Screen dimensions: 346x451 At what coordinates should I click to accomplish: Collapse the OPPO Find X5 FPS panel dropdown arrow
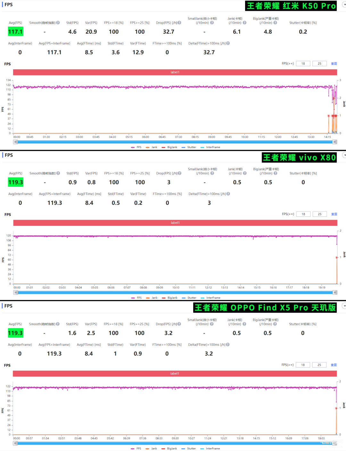pos(344,306)
